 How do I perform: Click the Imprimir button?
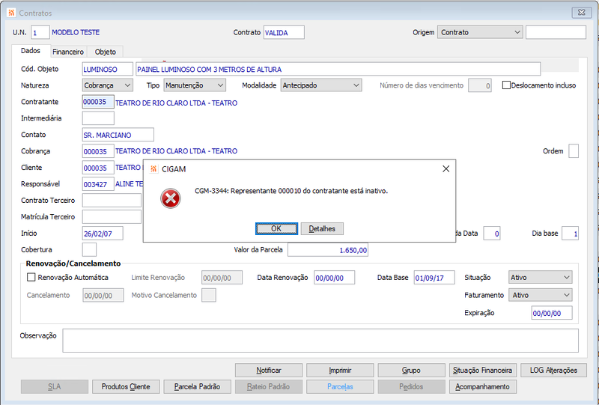(x=340, y=371)
